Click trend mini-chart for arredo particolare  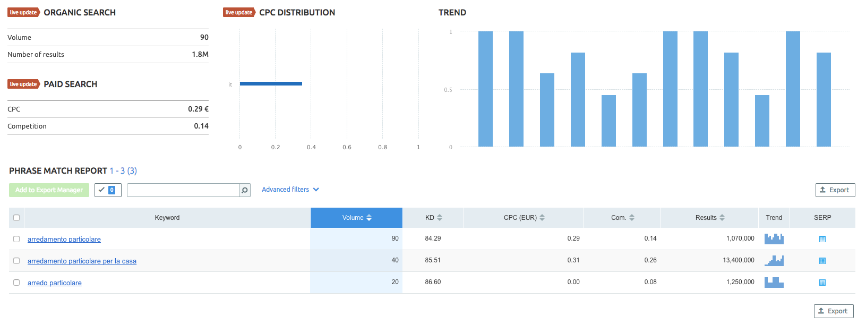(x=774, y=283)
